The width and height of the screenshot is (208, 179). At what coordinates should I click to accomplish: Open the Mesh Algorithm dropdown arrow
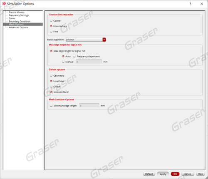click(104, 40)
